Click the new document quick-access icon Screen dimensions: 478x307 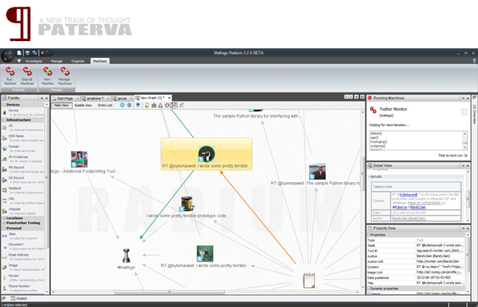coord(19,53)
